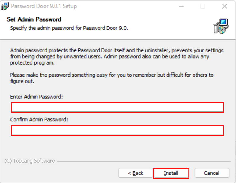The height and width of the screenshot is (183, 236).
Task: Click the "(C) TopLang Software" text
Action: pos(29,161)
